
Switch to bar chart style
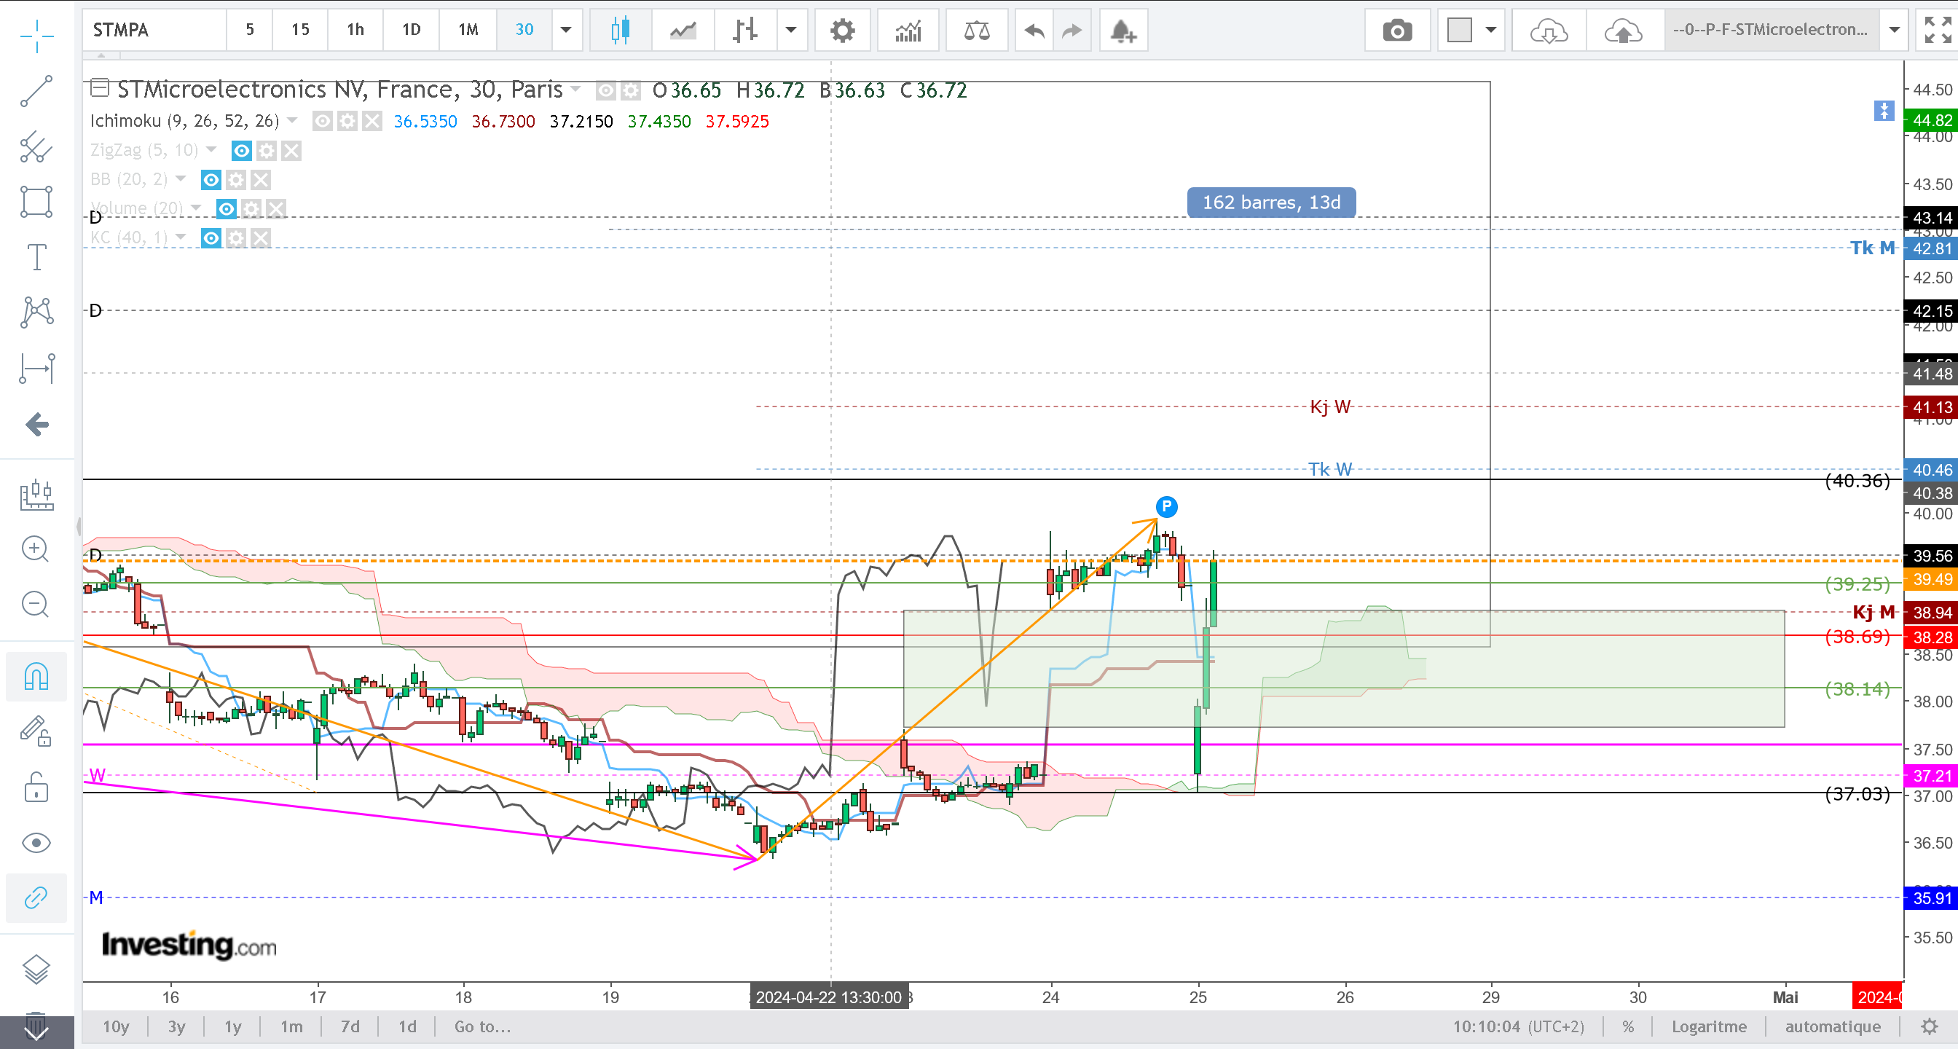[x=745, y=31]
